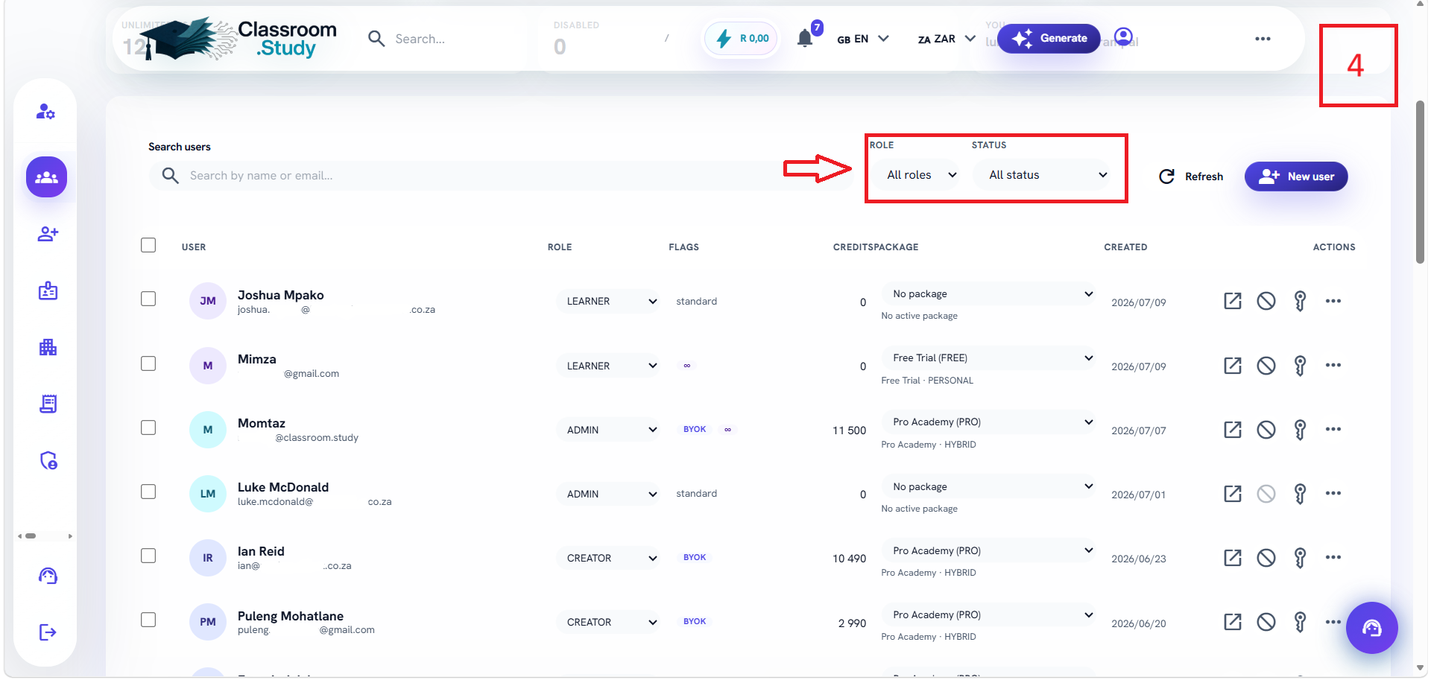Click the Generate button
1431x680 pixels.
(x=1049, y=38)
